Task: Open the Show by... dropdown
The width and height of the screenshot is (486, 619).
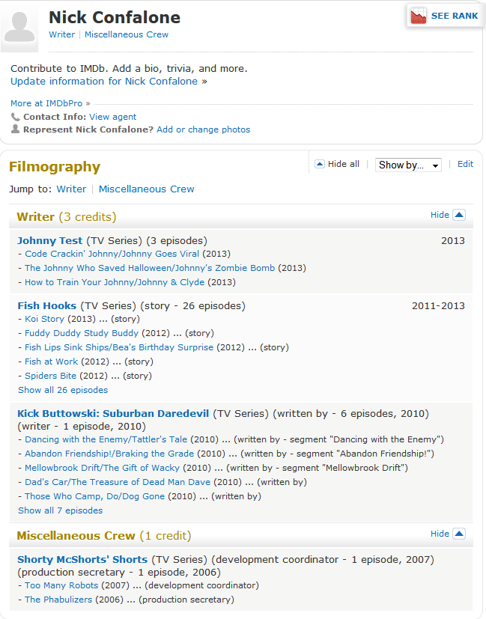Action: (x=408, y=165)
